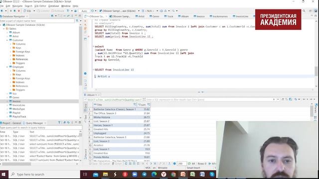Click the Commit toolbar button
319x179 pixels.
[x=43, y=11]
